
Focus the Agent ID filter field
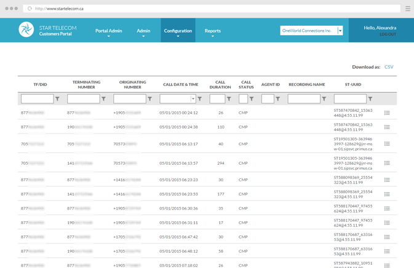(x=268, y=99)
